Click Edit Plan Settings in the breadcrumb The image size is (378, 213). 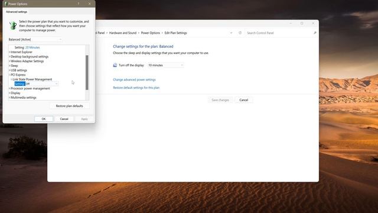pyautogui.click(x=176, y=33)
